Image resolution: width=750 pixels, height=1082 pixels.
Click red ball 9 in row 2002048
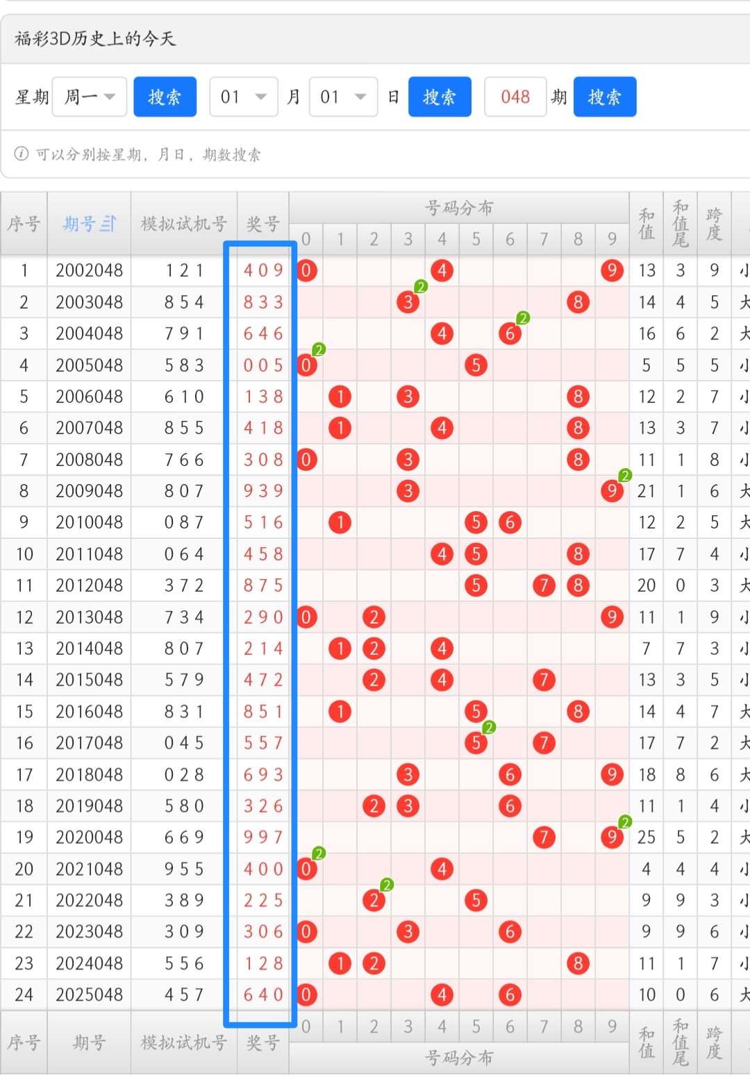(612, 270)
